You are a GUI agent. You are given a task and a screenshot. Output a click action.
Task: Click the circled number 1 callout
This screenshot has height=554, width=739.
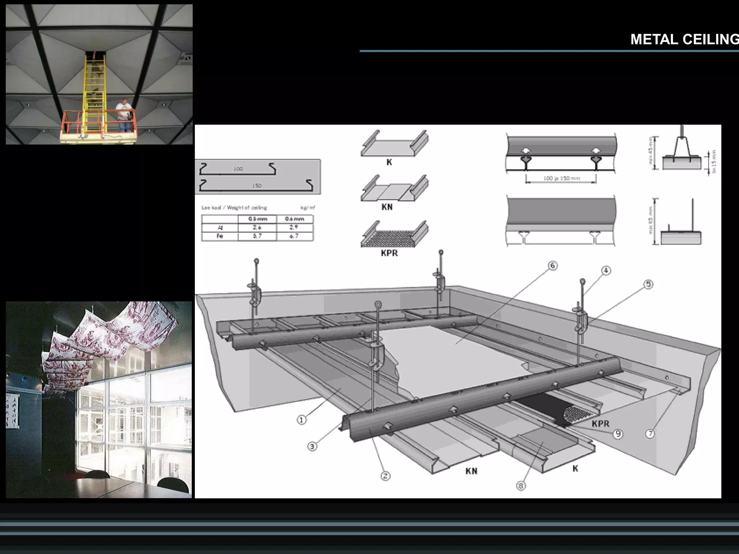click(302, 419)
